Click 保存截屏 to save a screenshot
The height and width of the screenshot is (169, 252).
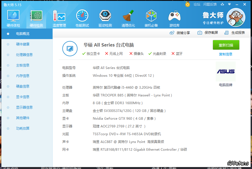point(208,33)
